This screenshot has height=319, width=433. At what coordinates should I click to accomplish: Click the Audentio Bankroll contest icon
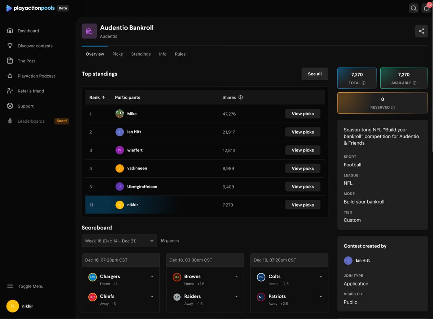(89, 31)
